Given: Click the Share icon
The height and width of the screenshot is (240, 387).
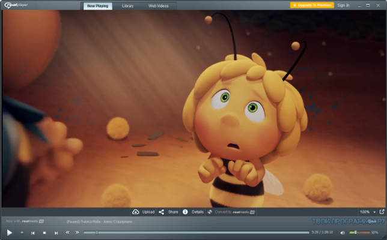Looking at the screenshot, I should [162, 212].
